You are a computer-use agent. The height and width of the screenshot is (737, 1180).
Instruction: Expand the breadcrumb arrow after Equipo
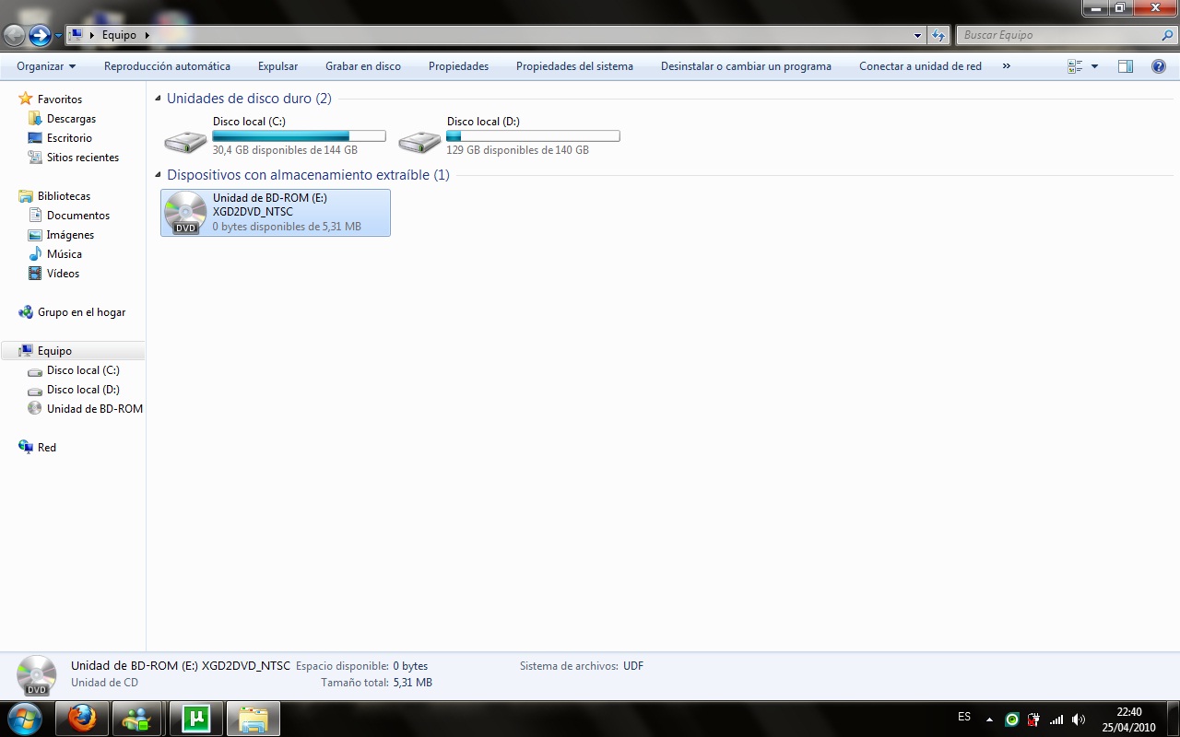(147, 35)
